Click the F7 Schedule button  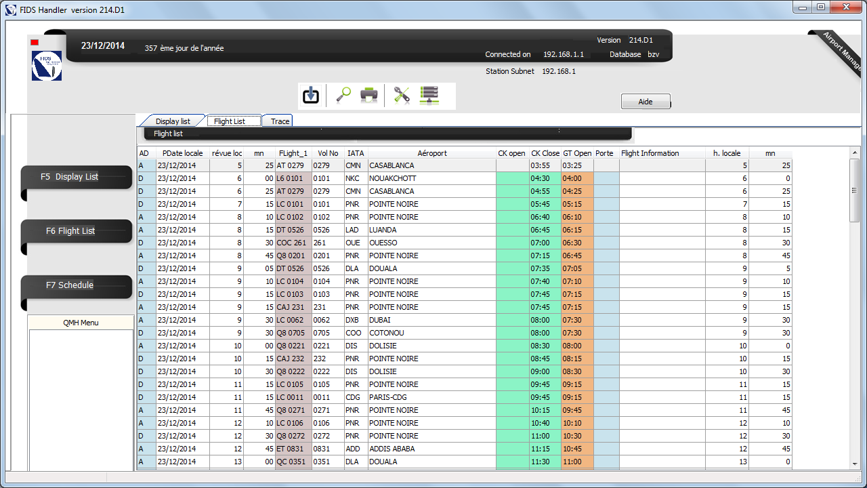(x=77, y=285)
